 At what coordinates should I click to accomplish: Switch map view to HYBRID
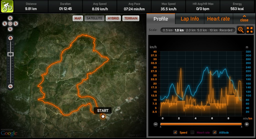click(x=113, y=18)
